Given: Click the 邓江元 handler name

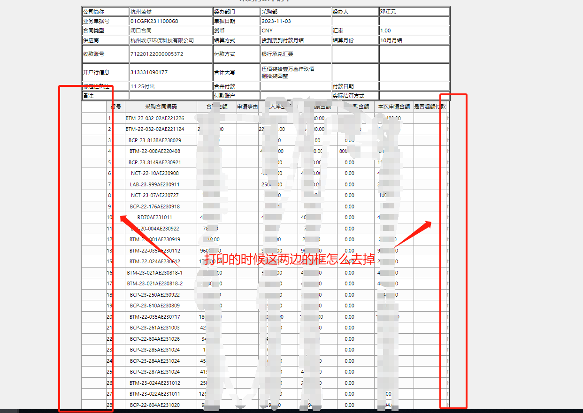Looking at the screenshot, I should (x=388, y=11).
